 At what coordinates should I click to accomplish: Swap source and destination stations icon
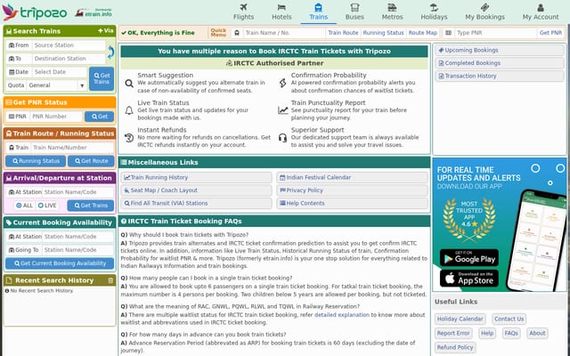[110, 52]
